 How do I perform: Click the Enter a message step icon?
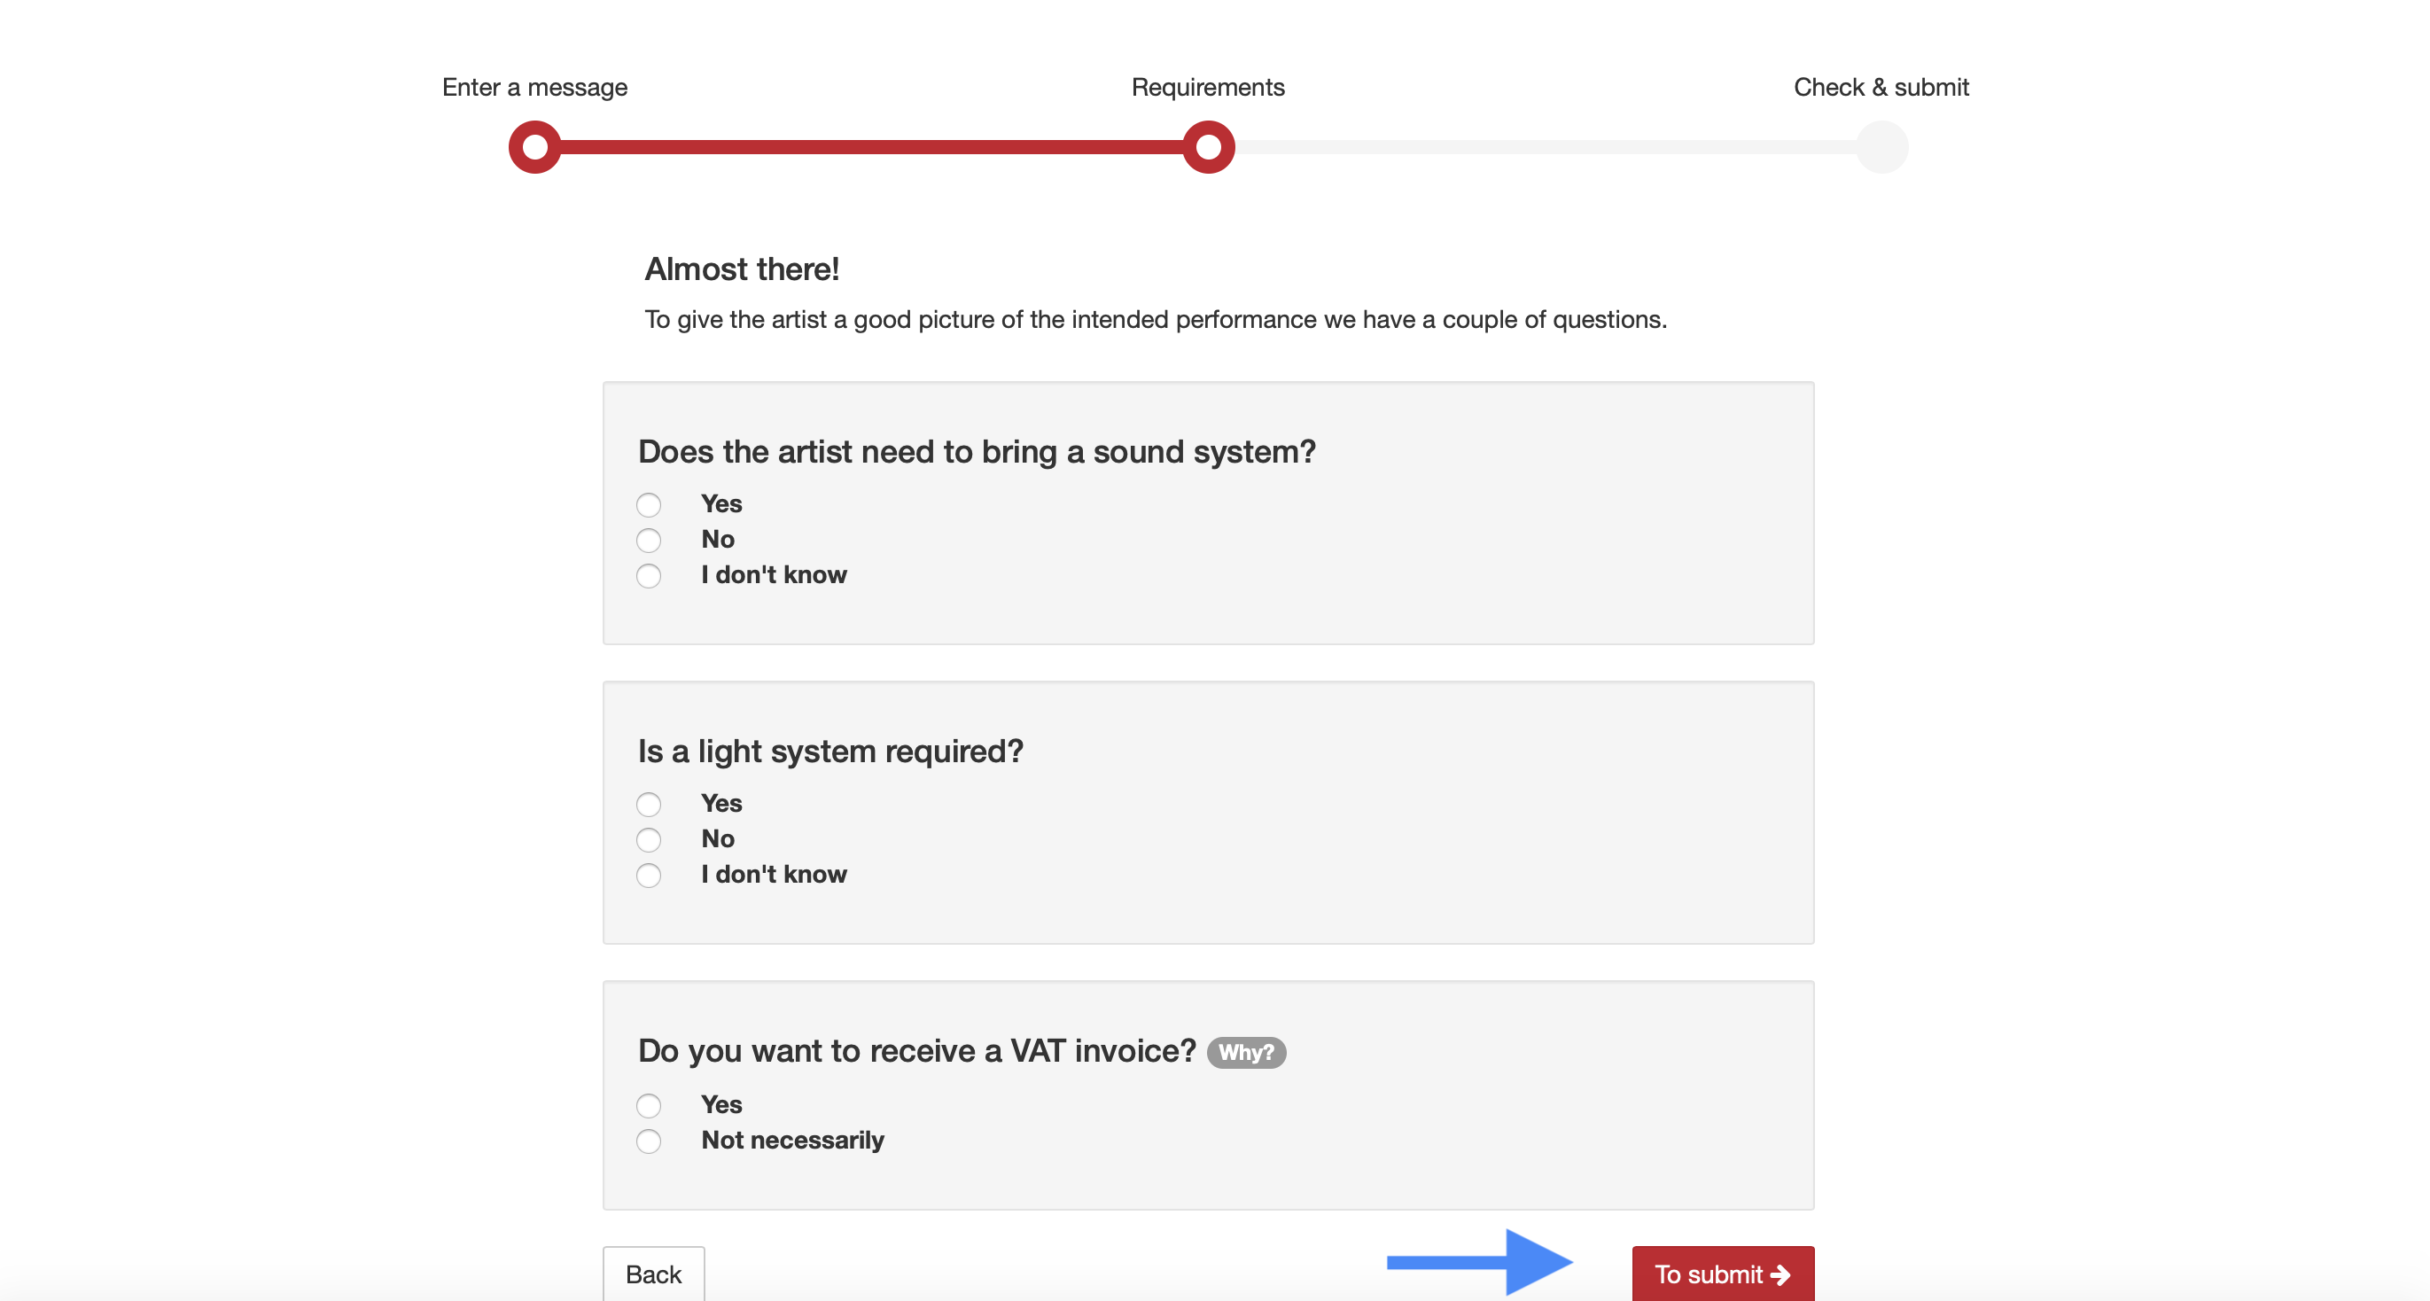537,146
